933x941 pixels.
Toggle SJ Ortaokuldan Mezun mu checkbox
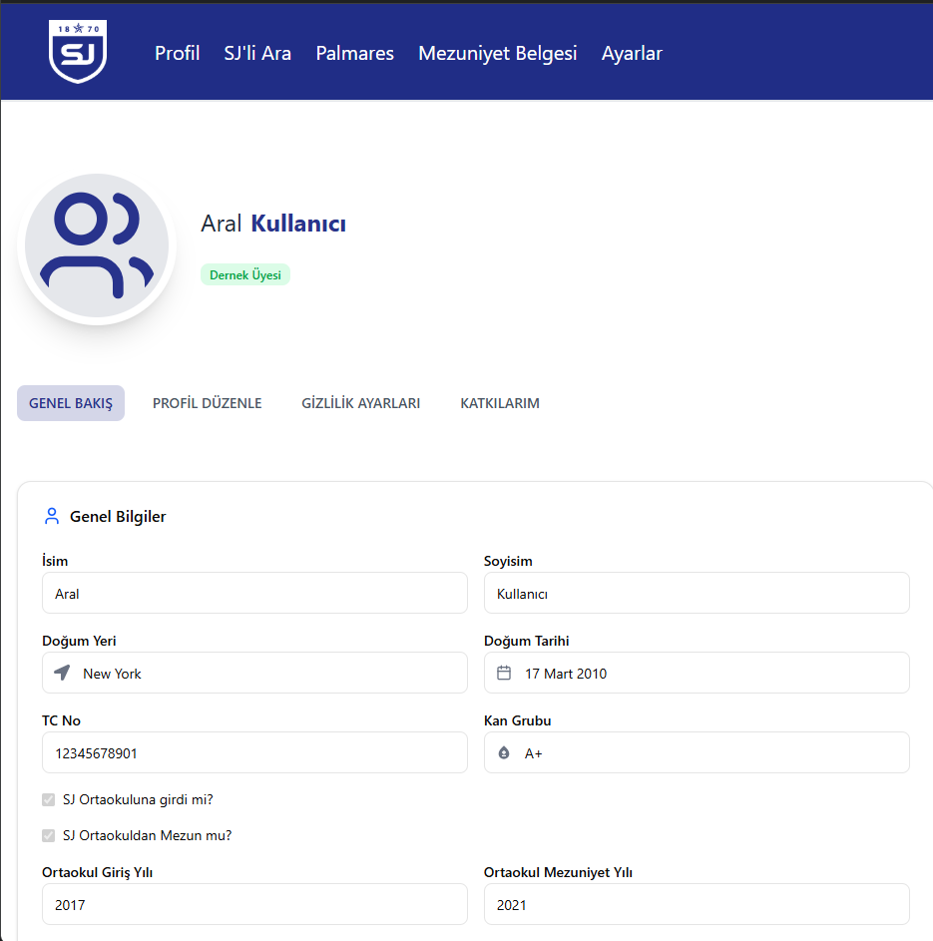(x=49, y=835)
